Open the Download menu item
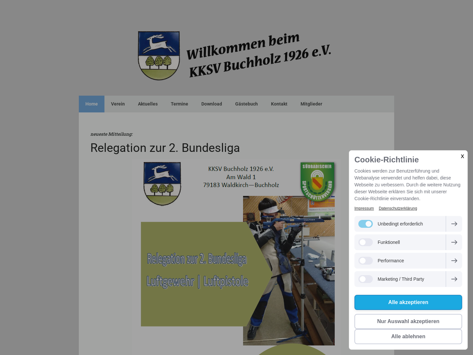The width and height of the screenshot is (473, 355). (212, 104)
